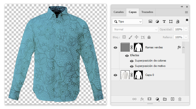This screenshot has width=196, height=109.
Task: Lock position move icon
Action: (x=136, y=37)
